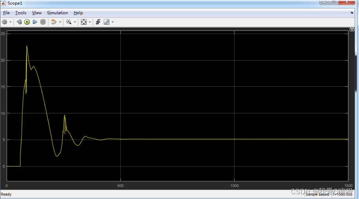Open the Tools menu

click(x=21, y=13)
